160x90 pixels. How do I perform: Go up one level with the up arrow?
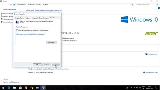click(11, 5)
